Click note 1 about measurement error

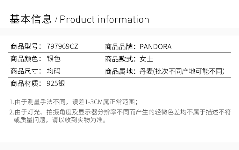pos(73,102)
